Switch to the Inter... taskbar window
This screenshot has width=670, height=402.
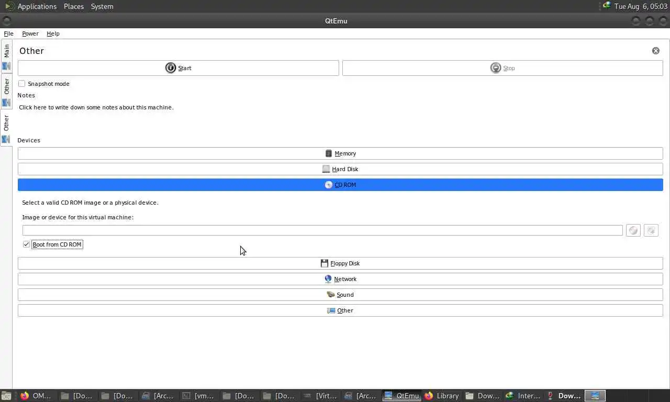pyautogui.click(x=522, y=396)
